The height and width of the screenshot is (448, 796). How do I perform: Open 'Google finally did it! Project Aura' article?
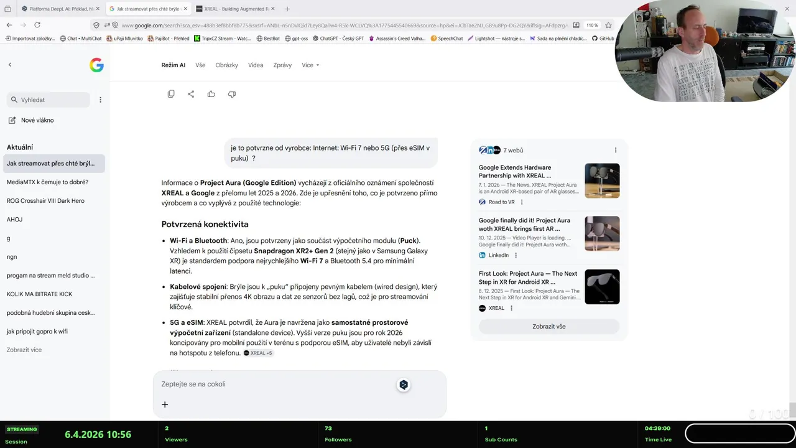point(524,225)
